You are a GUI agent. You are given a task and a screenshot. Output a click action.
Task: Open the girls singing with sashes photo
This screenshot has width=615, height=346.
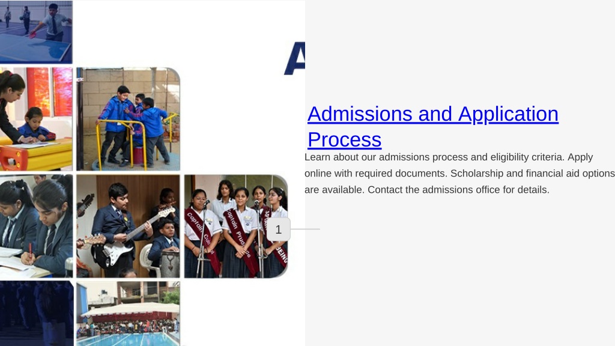click(x=236, y=226)
